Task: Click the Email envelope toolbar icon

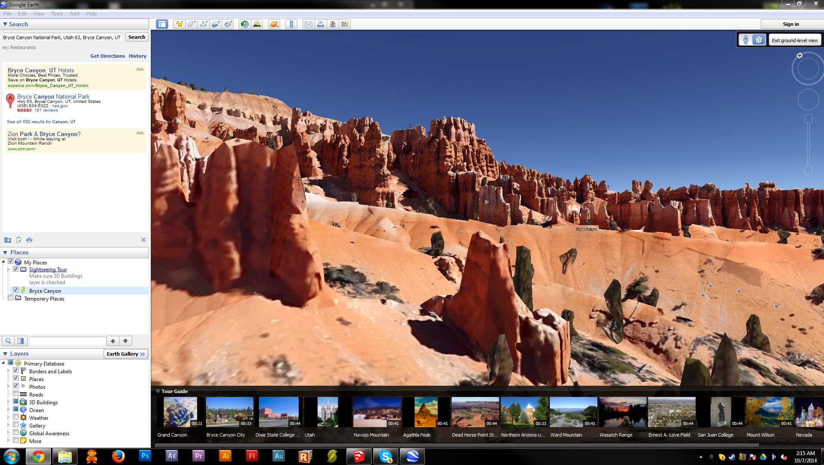Action: 309,24
